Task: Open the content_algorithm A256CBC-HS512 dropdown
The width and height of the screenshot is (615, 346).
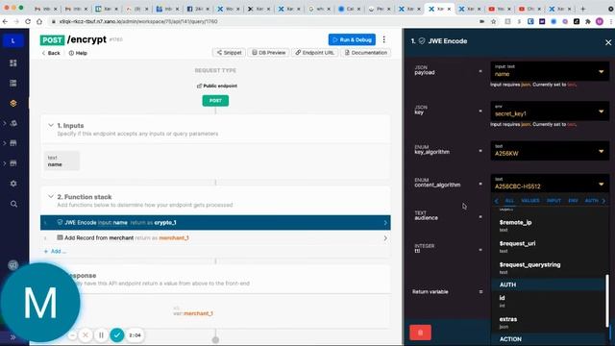Action: (x=550, y=184)
